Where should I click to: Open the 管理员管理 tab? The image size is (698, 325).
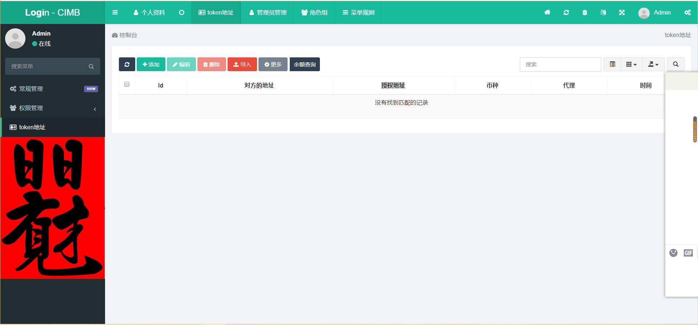click(x=268, y=12)
